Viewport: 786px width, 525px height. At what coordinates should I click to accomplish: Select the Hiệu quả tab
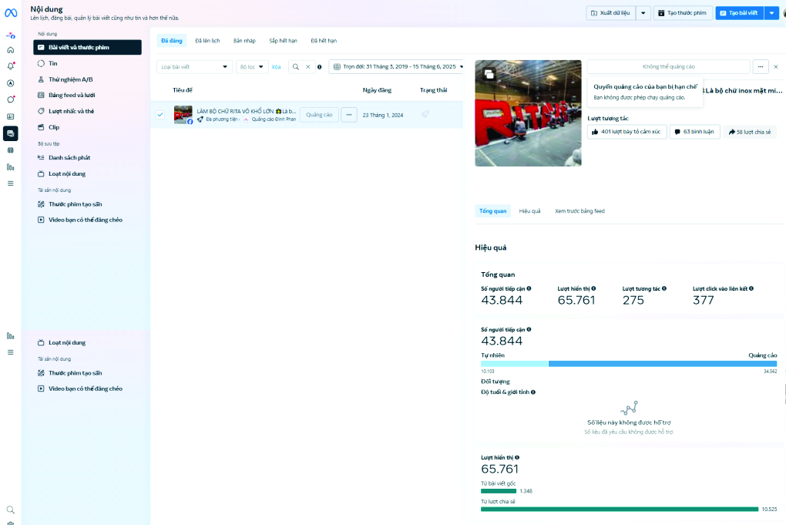[530, 211]
